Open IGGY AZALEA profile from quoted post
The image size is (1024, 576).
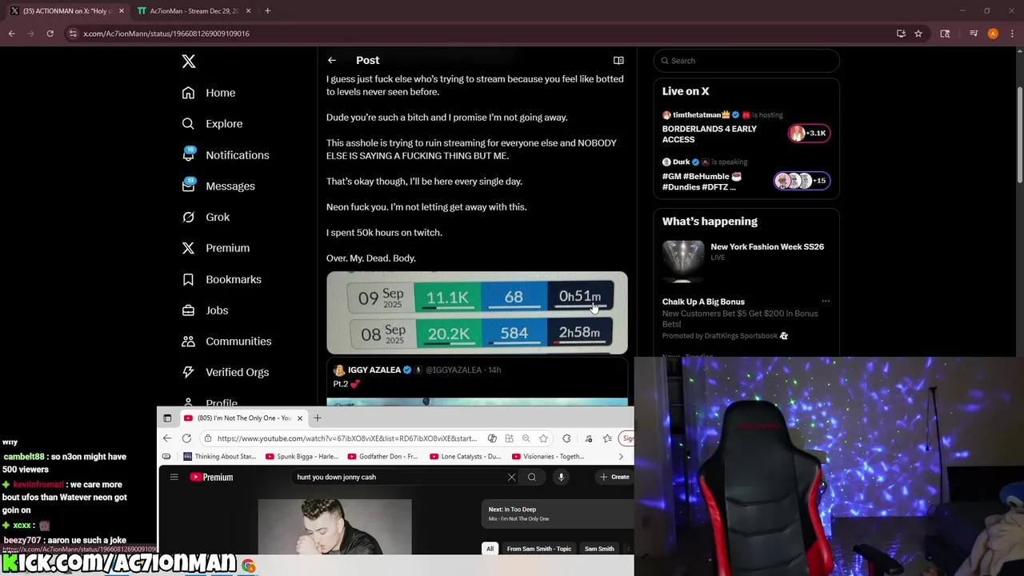point(374,370)
